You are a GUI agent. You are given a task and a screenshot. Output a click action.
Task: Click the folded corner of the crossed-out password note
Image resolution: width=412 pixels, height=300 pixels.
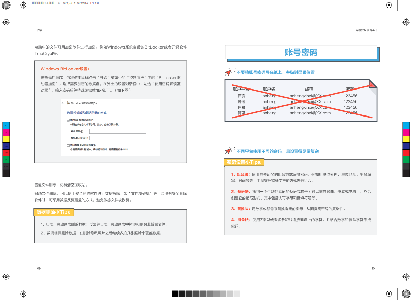[x=372, y=84]
